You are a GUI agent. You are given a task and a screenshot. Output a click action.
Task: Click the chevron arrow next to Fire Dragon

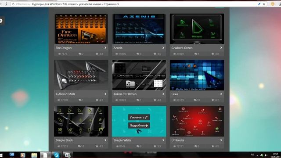[x=105, y=48]
